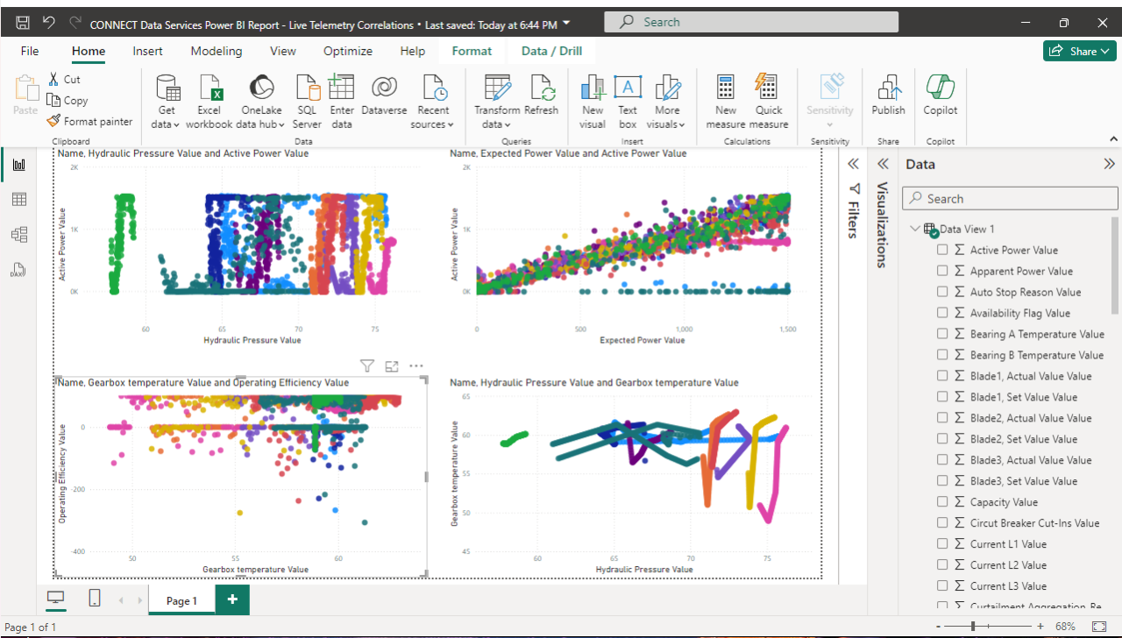Expand the Visualizations pane
Image resolution: width=1122 pixels, height=638 pixels.
(883, 164)
